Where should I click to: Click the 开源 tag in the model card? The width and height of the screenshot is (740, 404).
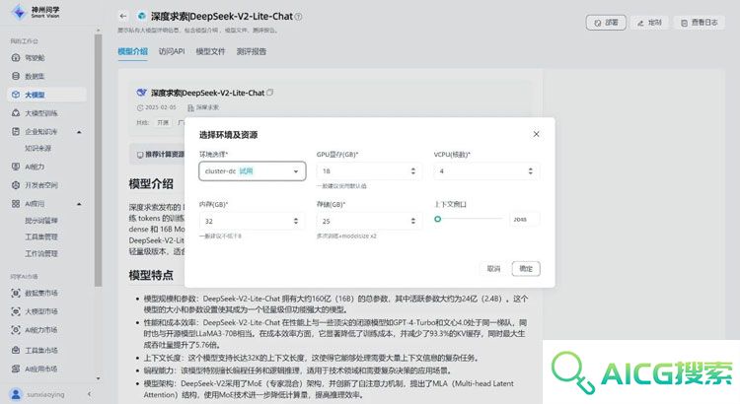click(163, 122)
